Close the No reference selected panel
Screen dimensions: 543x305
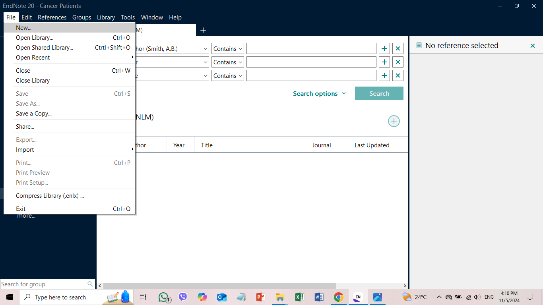pyautogui.click(x=533, y=46)
